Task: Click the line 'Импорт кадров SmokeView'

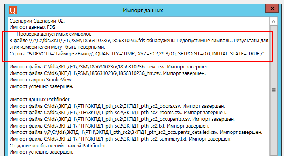Action: click(40, 80)
